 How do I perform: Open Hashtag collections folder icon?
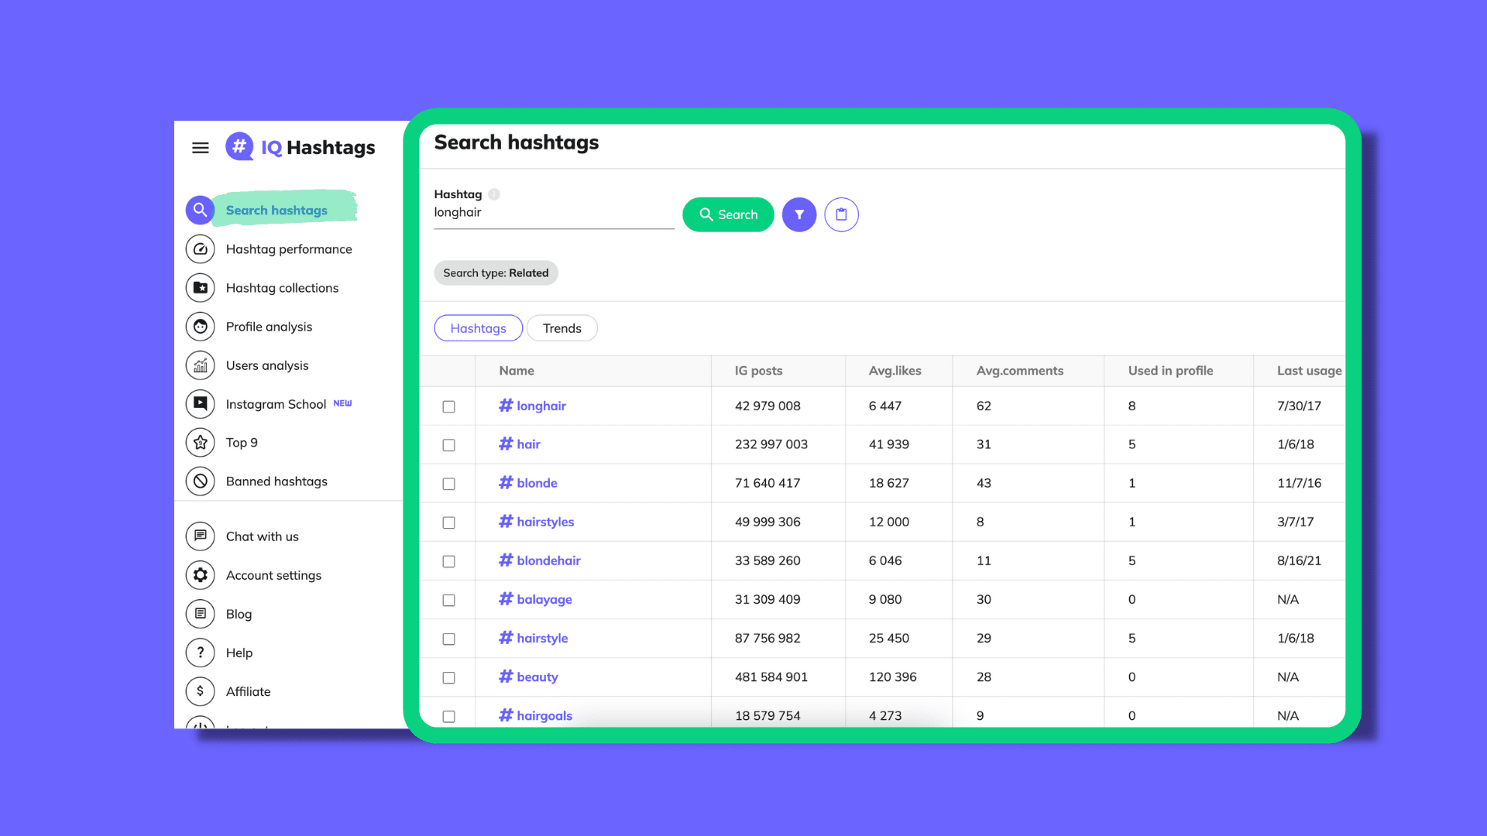(x=200, y=288)
